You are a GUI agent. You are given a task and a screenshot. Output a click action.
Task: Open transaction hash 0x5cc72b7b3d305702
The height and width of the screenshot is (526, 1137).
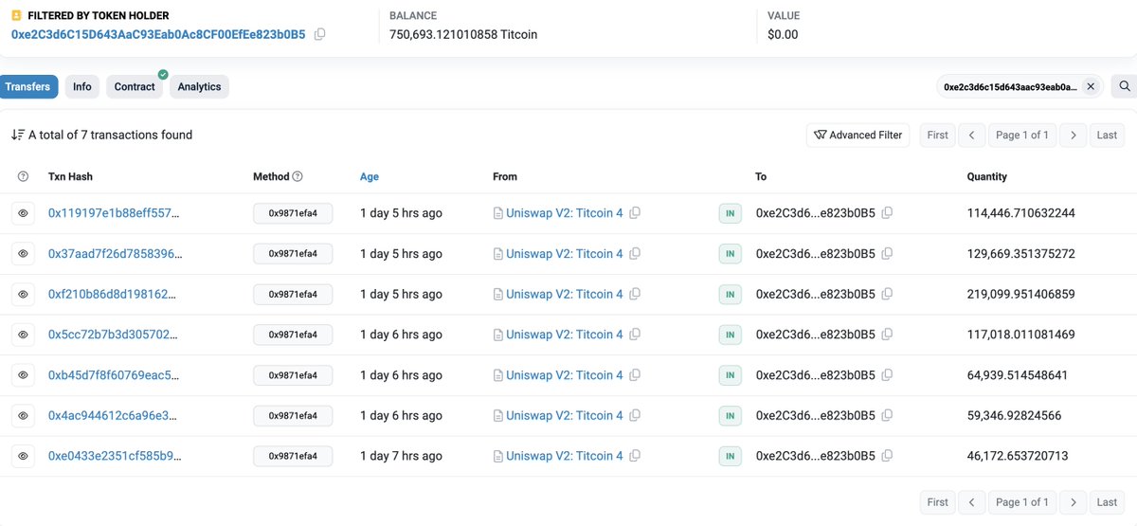coord(113,335)
